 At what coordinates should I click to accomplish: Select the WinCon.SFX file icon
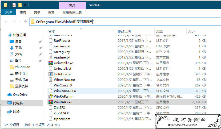(51, 85)
